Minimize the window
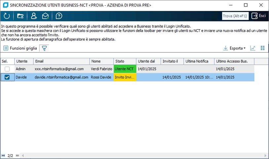This screenshot has width=269, height=159. [231, 5]
